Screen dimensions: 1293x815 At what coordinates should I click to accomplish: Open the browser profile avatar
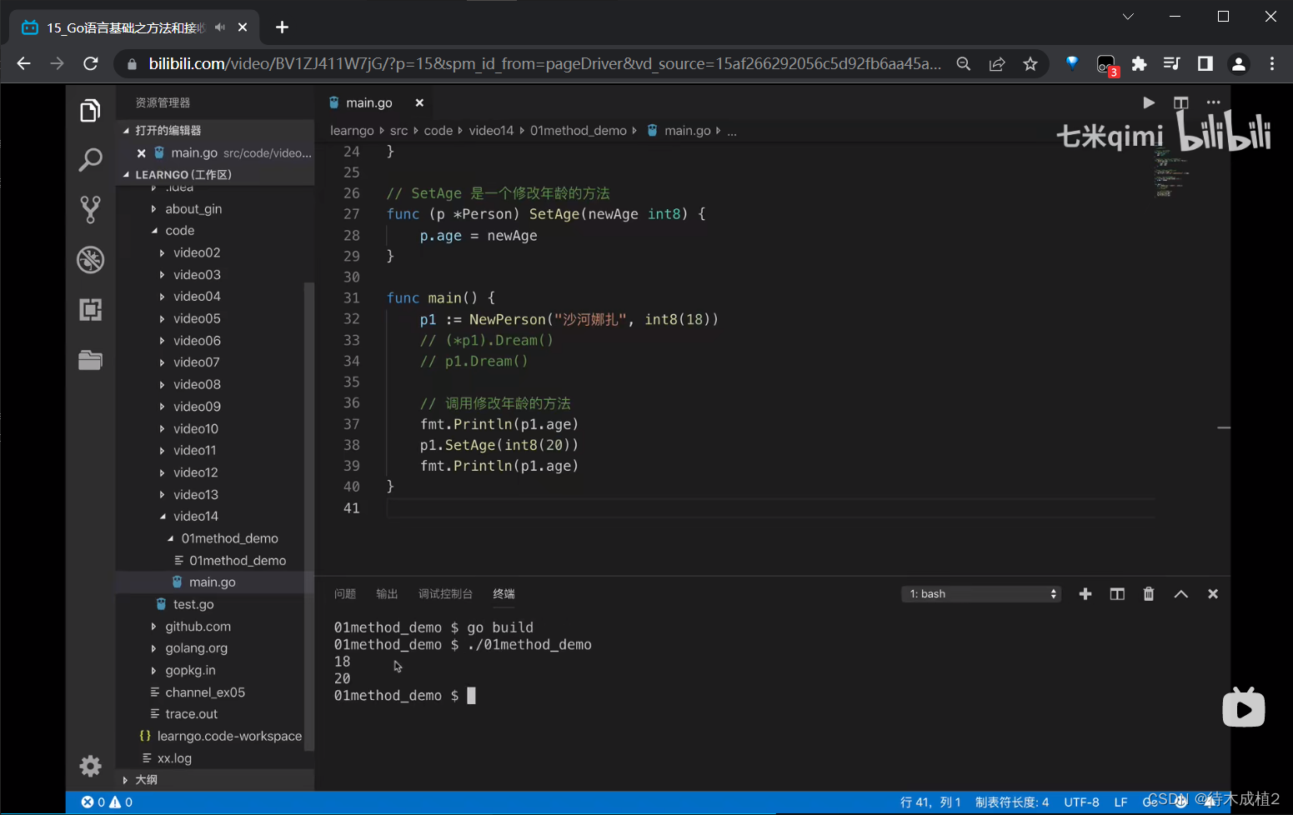point(1239,63)
